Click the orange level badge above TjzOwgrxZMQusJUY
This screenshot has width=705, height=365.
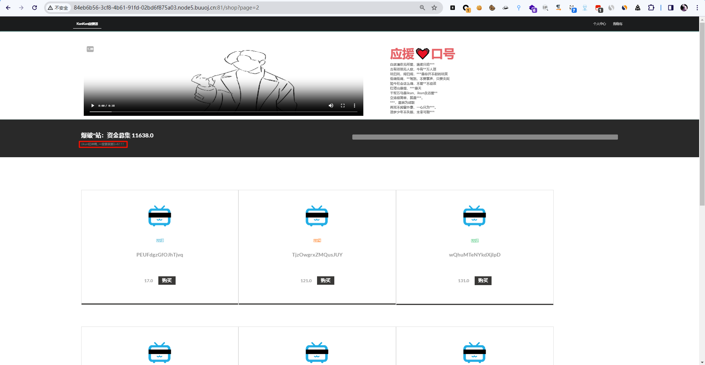coord(317,240)
